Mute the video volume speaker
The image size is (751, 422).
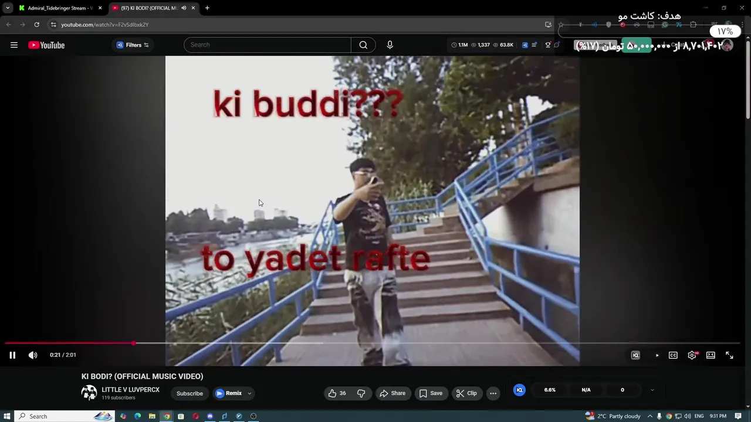click(33, 355)
